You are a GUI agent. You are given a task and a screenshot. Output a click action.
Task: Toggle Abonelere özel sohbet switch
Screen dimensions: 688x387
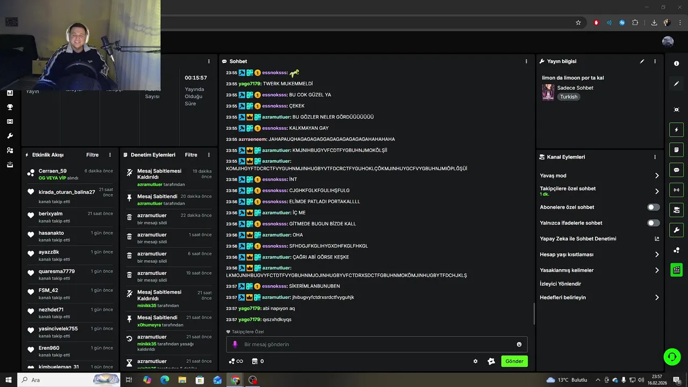pyautogui.click(x=654, y=207)
